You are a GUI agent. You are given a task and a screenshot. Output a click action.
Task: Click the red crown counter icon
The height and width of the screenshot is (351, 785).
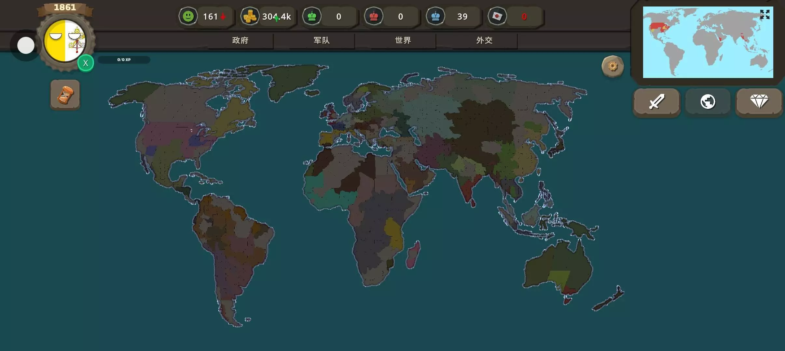pos(374,16)
